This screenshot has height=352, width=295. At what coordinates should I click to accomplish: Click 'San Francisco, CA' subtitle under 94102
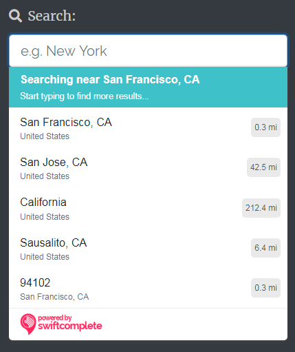[x=54, y=297]
